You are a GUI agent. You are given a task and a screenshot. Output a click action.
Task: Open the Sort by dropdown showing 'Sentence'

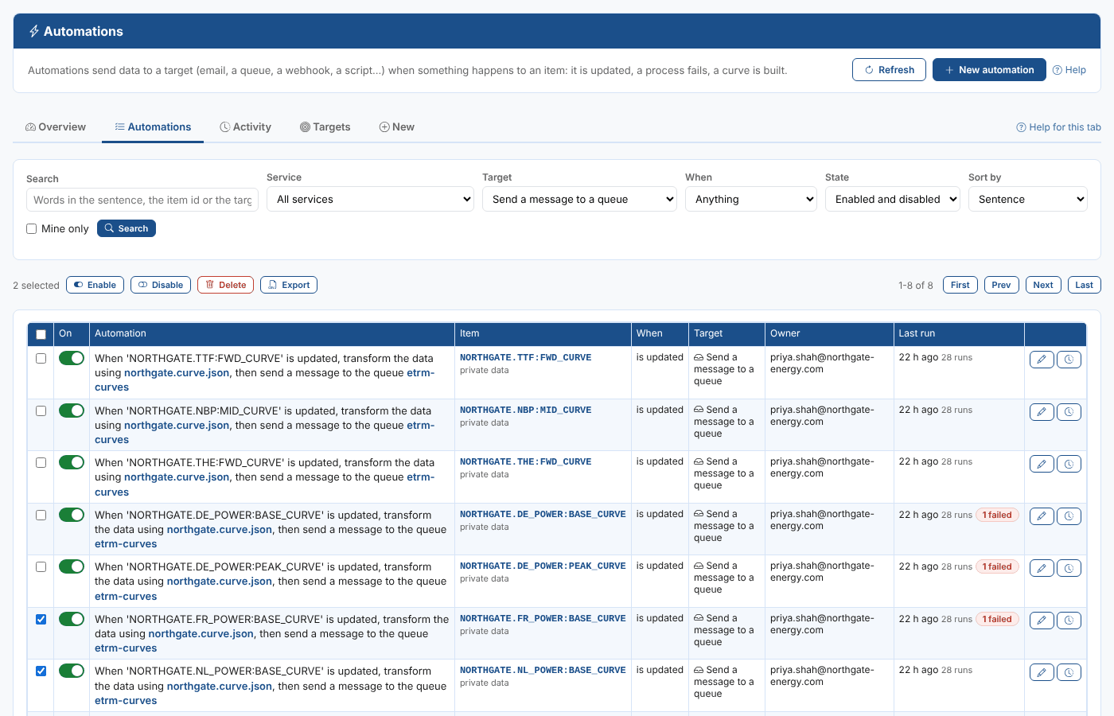click(x=1028, y=200)
